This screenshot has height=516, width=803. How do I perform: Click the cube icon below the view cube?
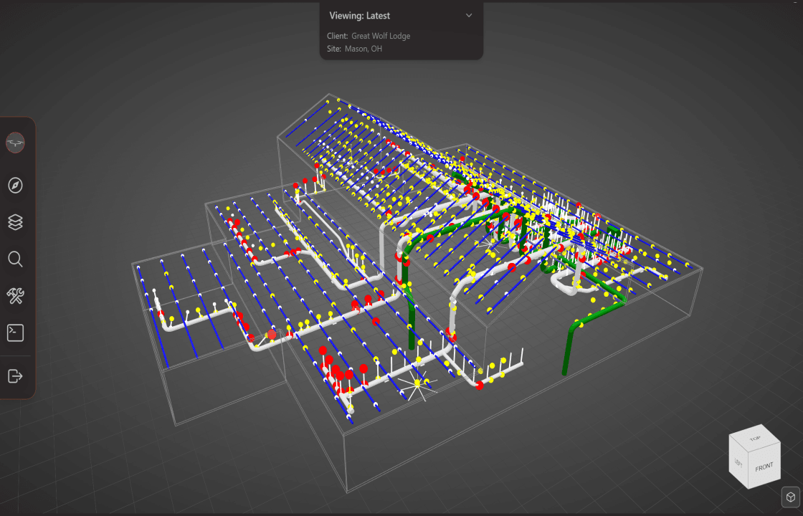click(x=791, y=497)
